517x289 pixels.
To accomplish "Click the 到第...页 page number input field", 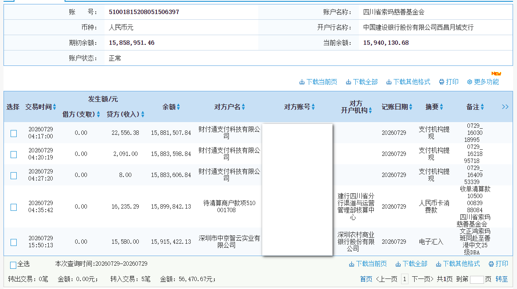I will (x=477, y=279).
